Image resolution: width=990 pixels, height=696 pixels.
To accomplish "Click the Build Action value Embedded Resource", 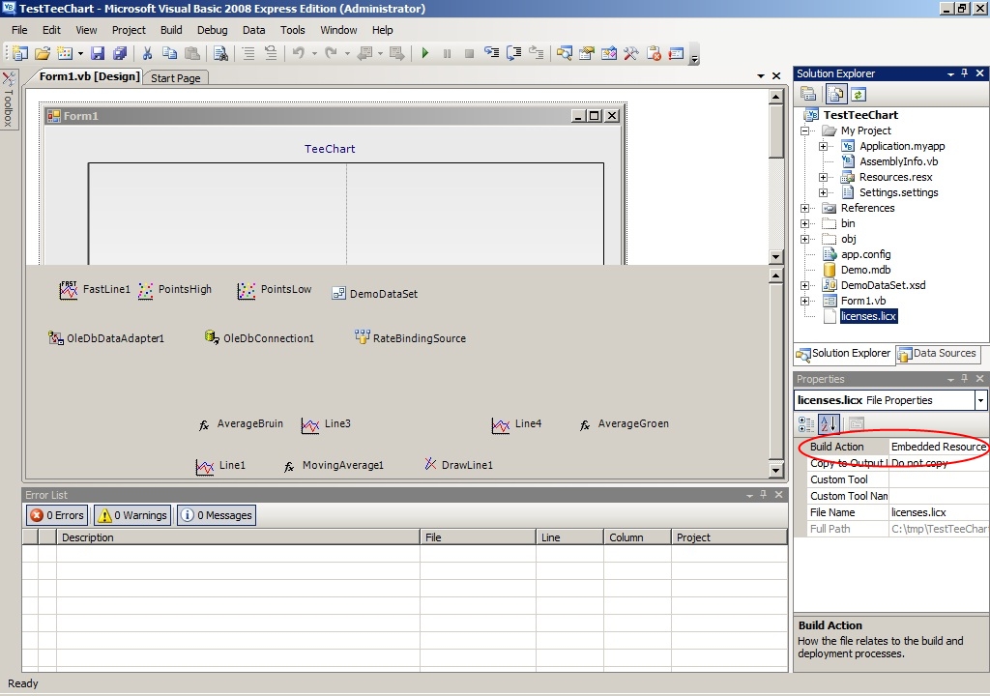I will click(938, 447).
